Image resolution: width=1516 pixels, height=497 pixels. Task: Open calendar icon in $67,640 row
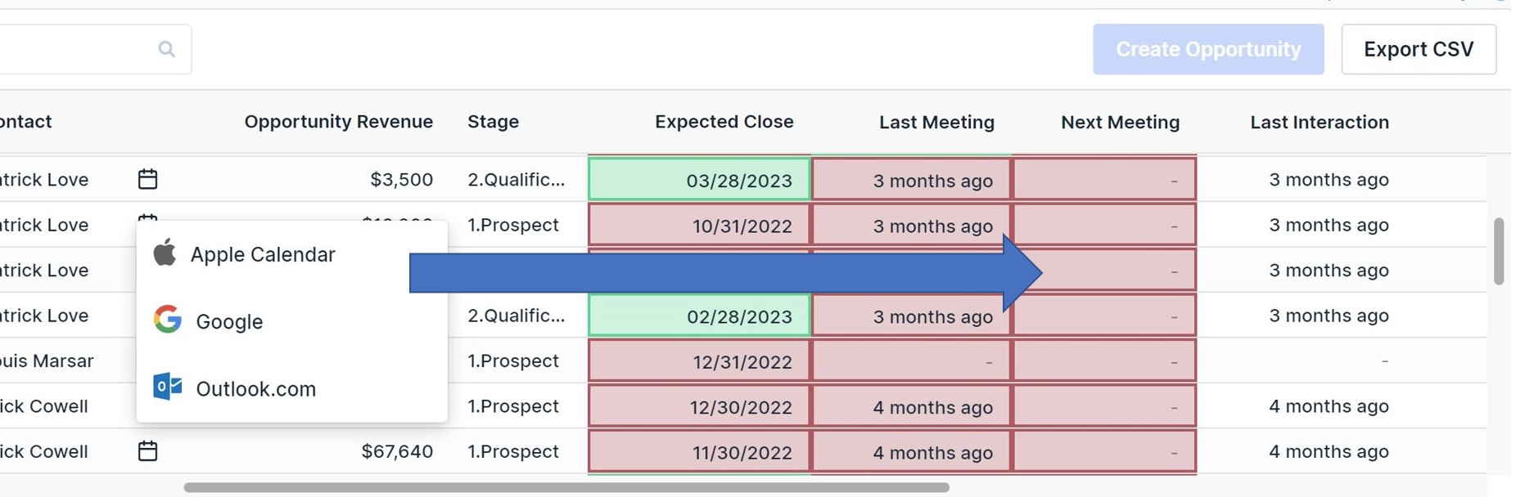coord(147,450)
